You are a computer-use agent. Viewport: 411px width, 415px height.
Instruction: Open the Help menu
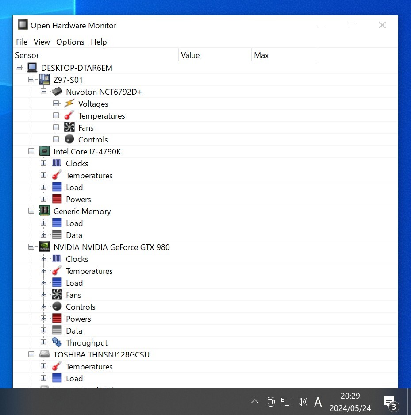coord(99,42)
